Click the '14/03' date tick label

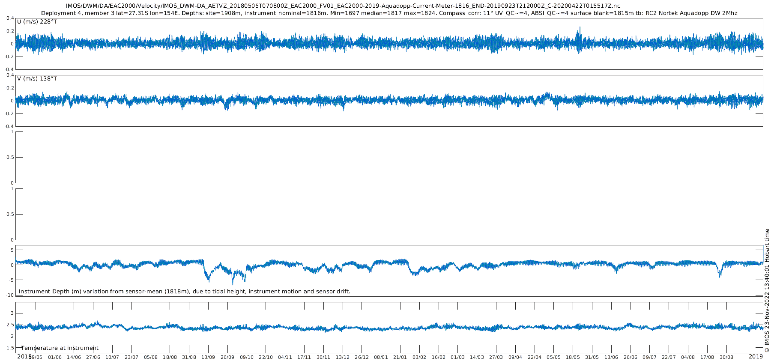(x=477, y=357)
